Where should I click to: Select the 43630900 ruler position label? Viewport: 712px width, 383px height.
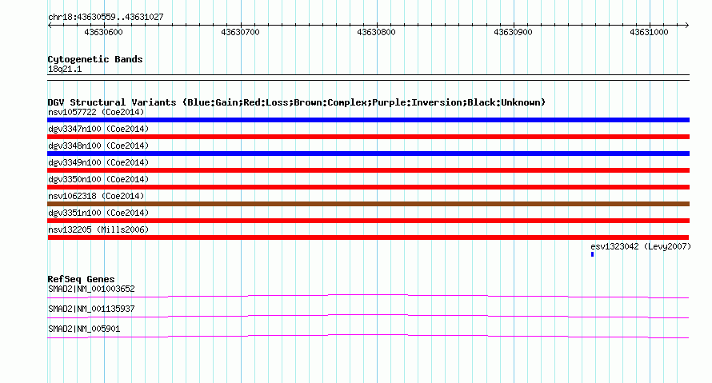(513, 32)
